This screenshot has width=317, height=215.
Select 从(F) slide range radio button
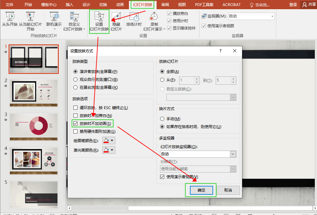tap(162, 80)
